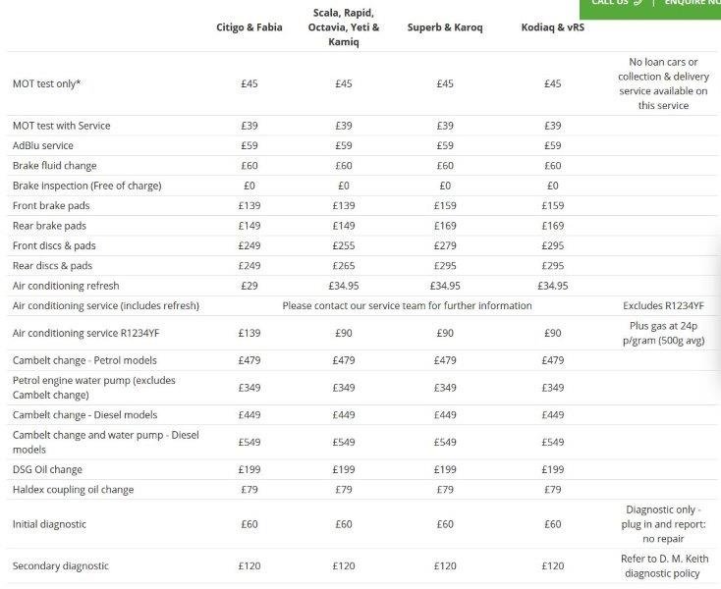
Task: Click the Superb & Karoq column header
Action: pyautogui.click(x=445, y=27)
